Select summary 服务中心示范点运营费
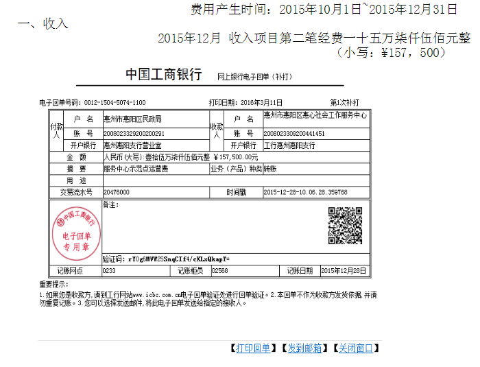This screenshot has width=480, height=367. (x=136, y=169)
